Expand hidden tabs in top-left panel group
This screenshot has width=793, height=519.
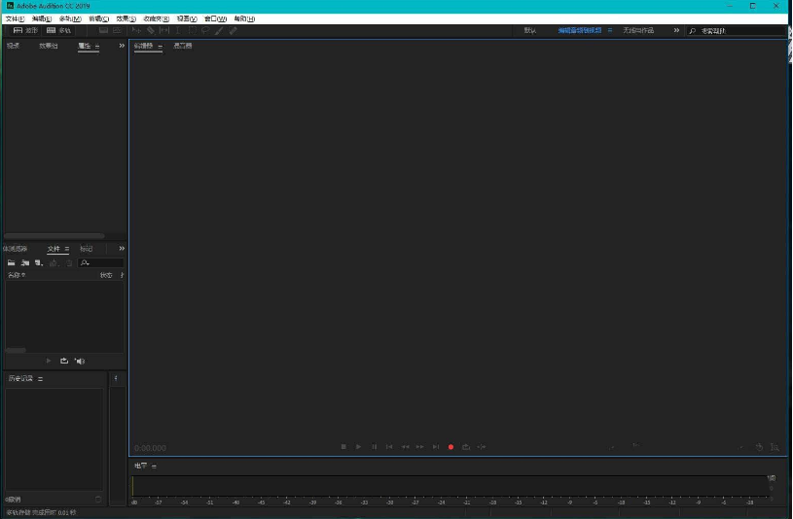(122, 46)
